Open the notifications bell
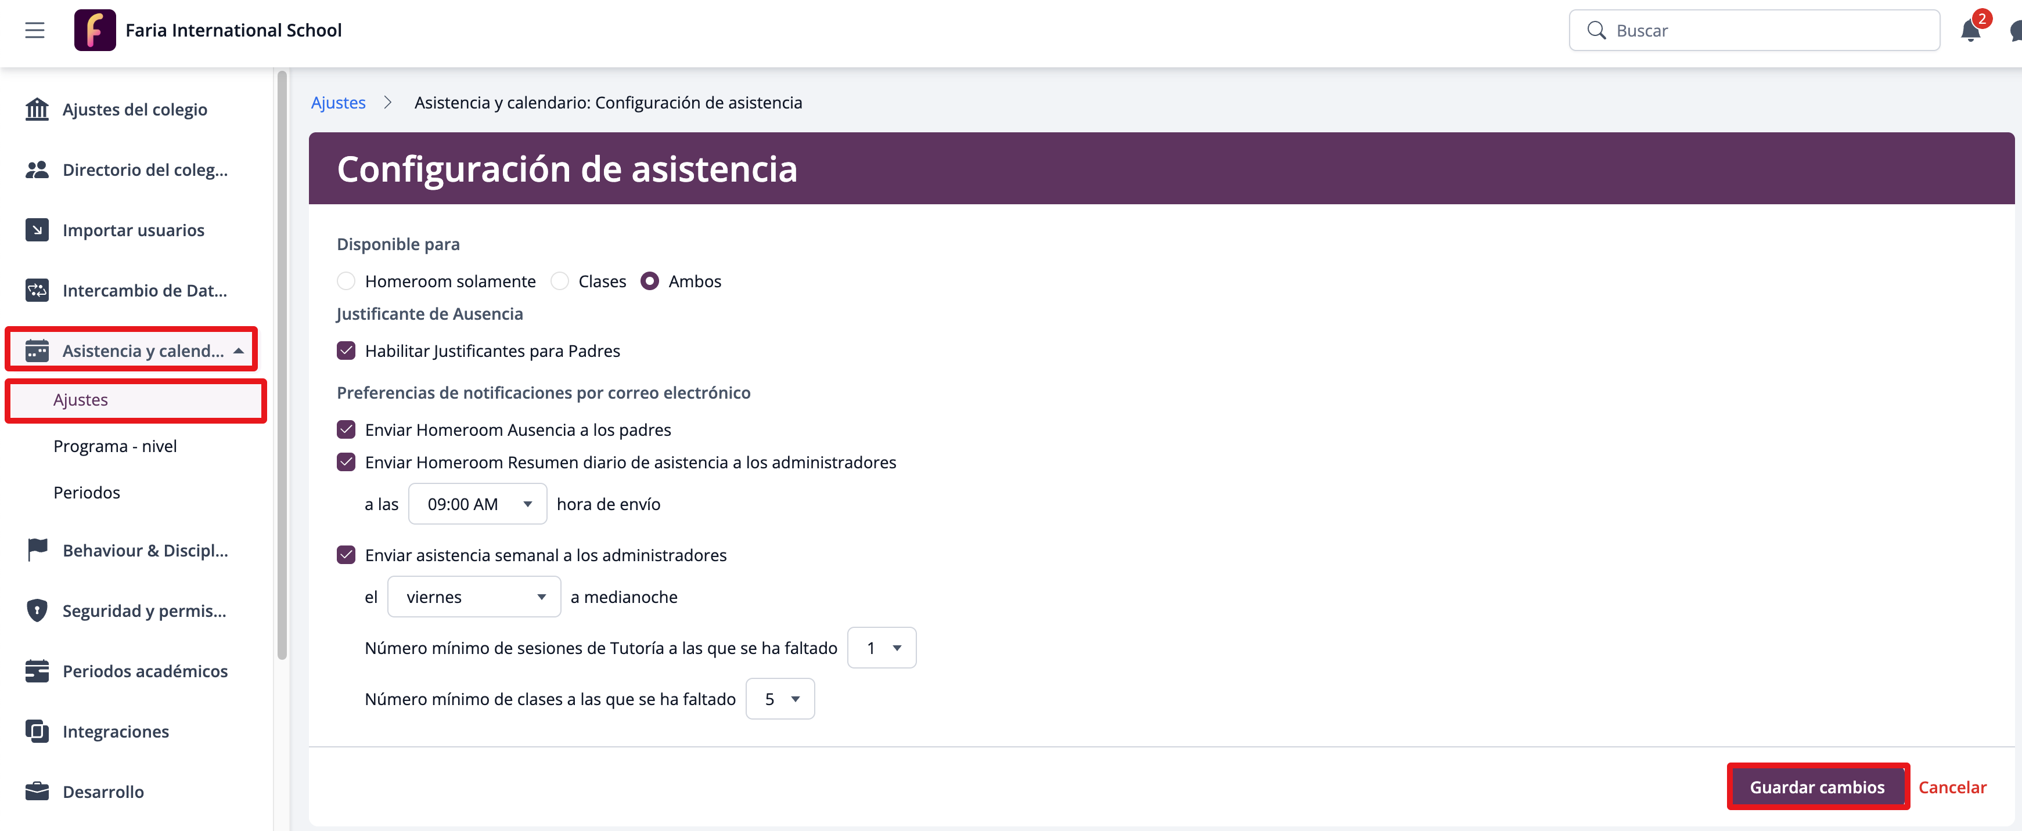The height and width of the screenshot is (831, 2022). pyautogui.click(x=1970, y=31)
